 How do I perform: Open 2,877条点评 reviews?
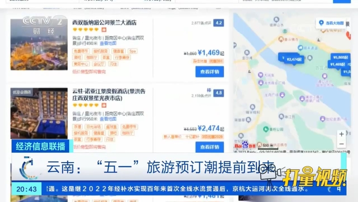coord(201,23)
